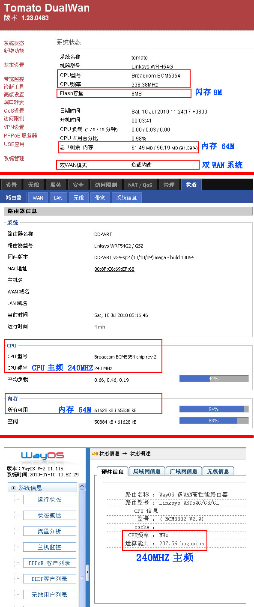Open the NAT / QoS tab

[x=140, y=185]
